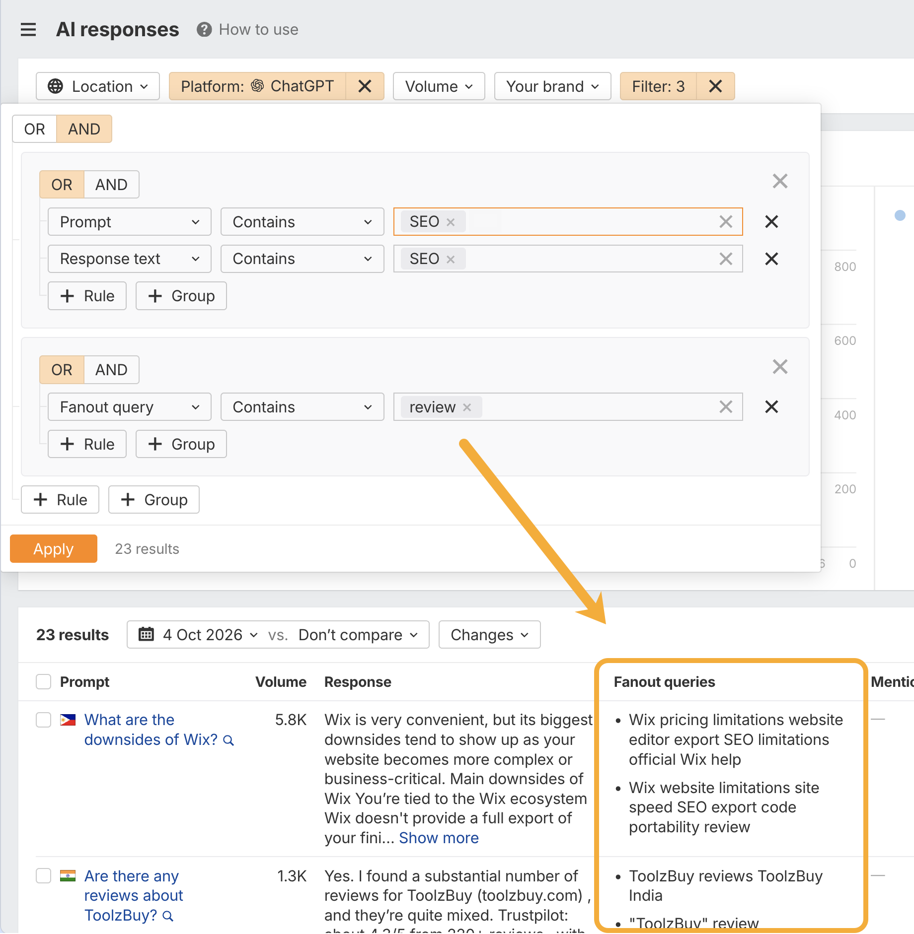The height and width of the screenshot is (934, 914).
Task: Open the Volume filter dropdown
Action: [439, 86]
